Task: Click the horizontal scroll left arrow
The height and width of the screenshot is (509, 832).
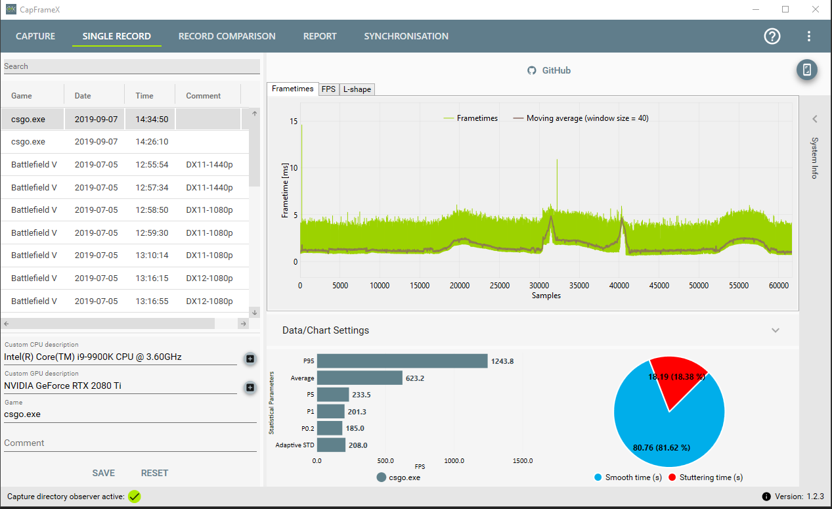Action: pos(5,324)
